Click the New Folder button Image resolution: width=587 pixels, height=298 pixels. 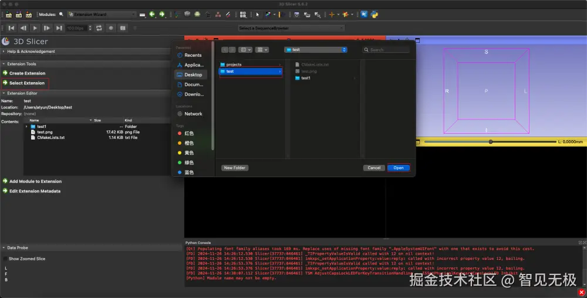235,168
